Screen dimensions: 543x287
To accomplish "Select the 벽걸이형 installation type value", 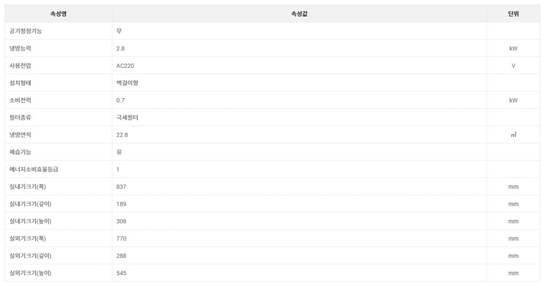I will tap(127, 83).
